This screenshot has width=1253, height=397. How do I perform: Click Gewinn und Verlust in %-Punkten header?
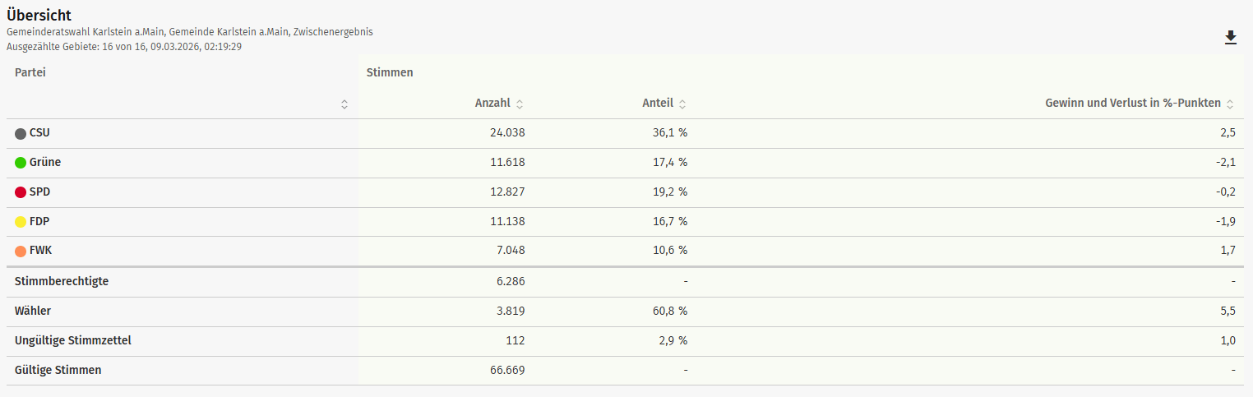(x=1132, y=104)
